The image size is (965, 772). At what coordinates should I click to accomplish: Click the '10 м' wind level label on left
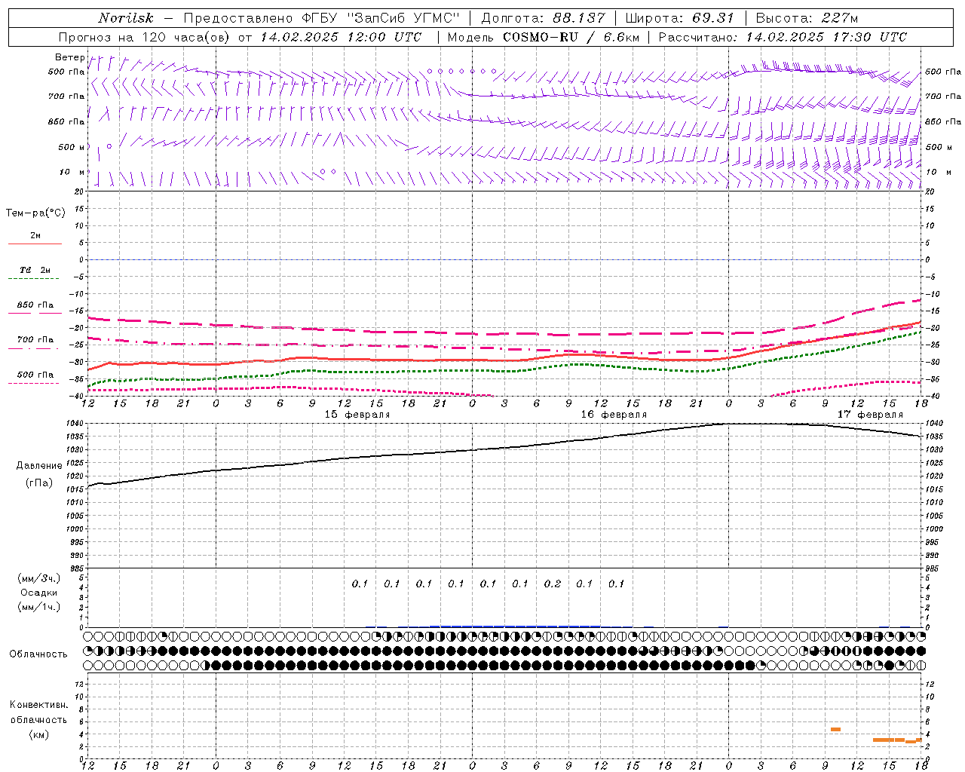click(72, 173)
